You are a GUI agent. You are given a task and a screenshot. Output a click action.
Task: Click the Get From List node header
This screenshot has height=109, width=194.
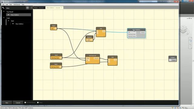point(92,56)
